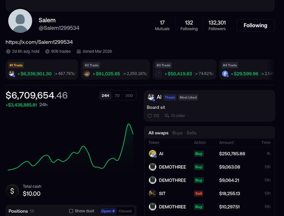The image size is (284, 216).
Task: Switch the chart to 7D
Action: (x=117, y=96)
